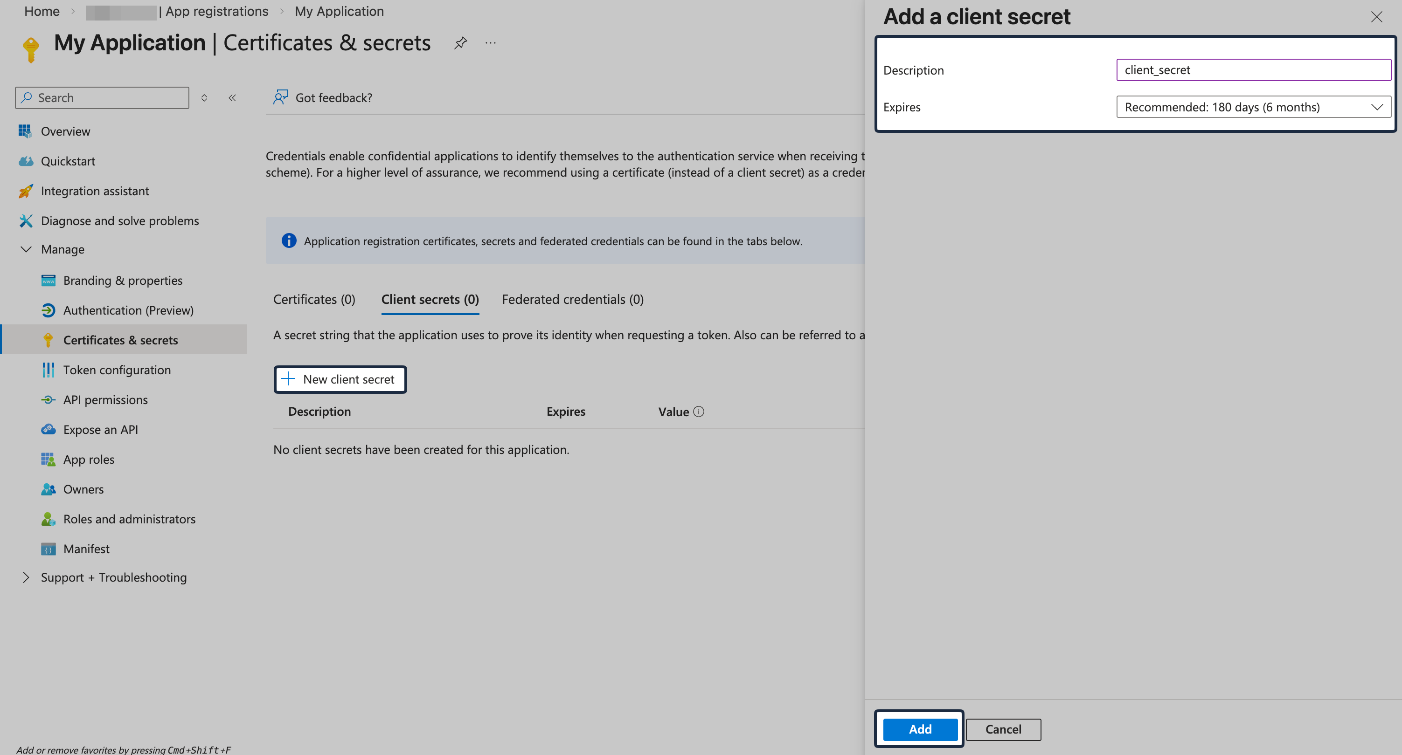Open the Overview page from the sidebar
The image size is (1402, 755).
tap(65, 131)
